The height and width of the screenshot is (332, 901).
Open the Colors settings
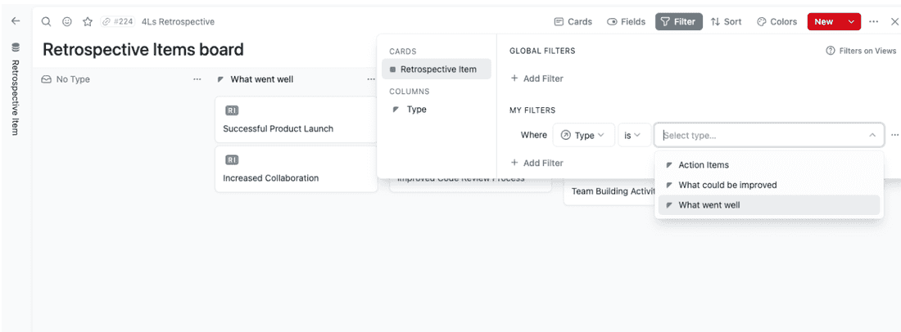(x=776, y=22)
